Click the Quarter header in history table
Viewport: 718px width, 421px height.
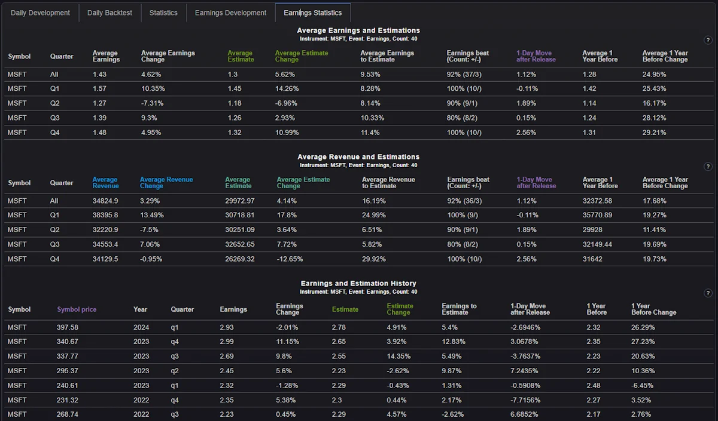pyautogui.click(x=182, y=309)
